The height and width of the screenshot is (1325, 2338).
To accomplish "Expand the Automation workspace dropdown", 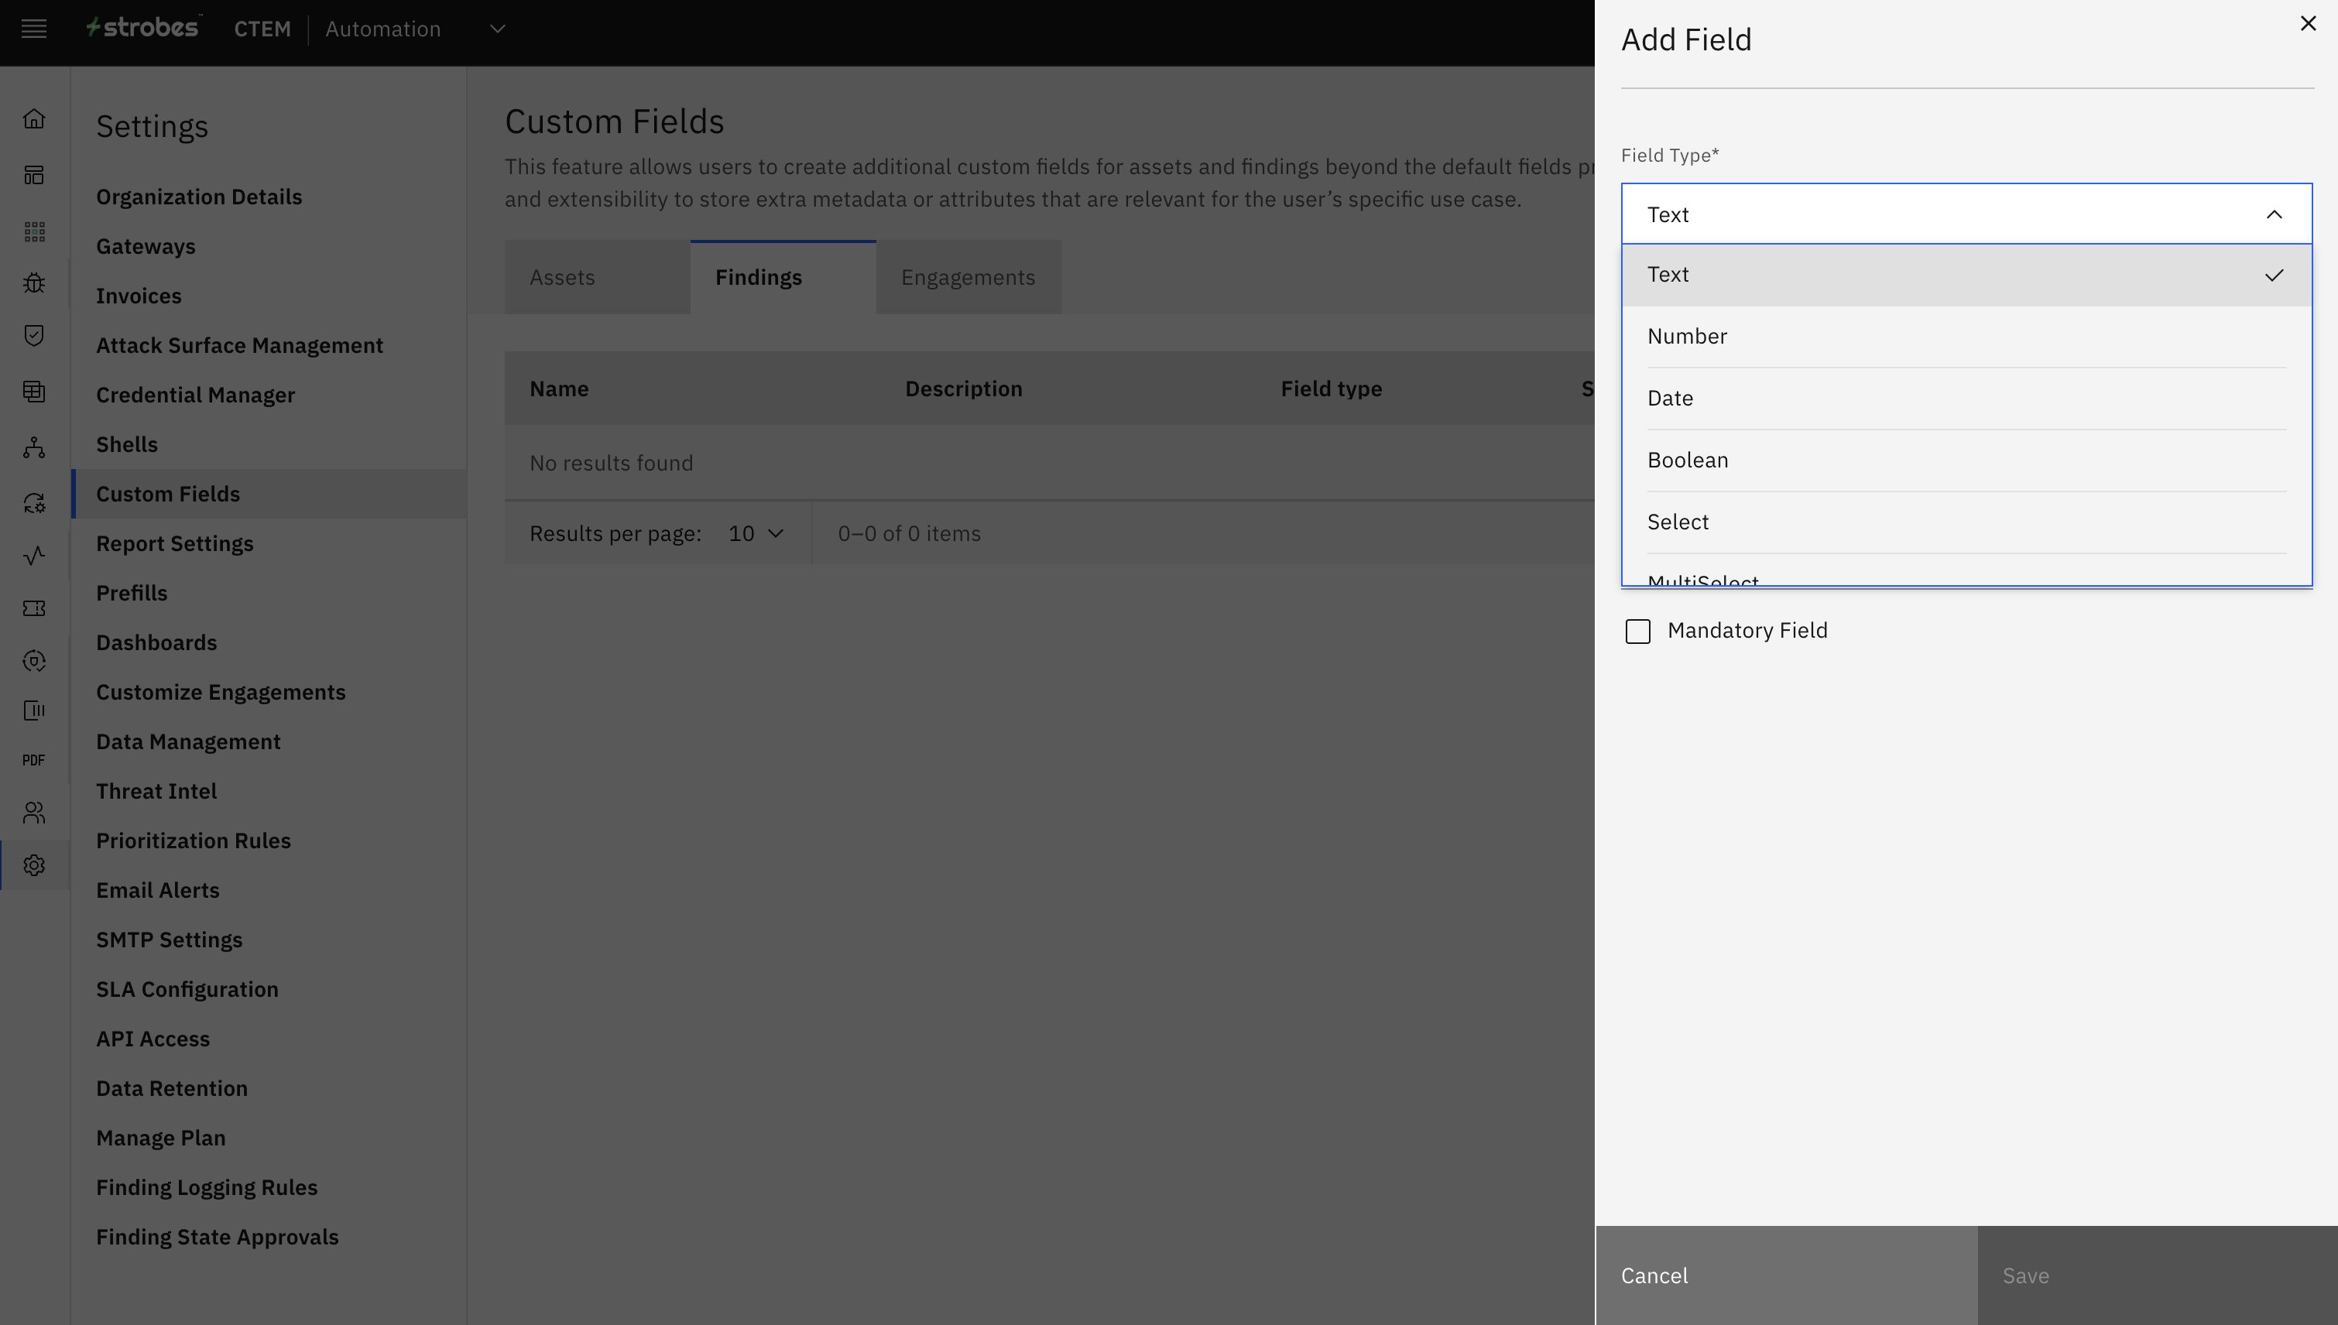I will pos(497,29).
